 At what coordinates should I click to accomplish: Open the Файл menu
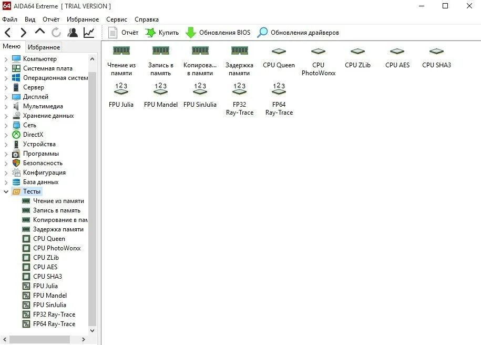point(10,19)
